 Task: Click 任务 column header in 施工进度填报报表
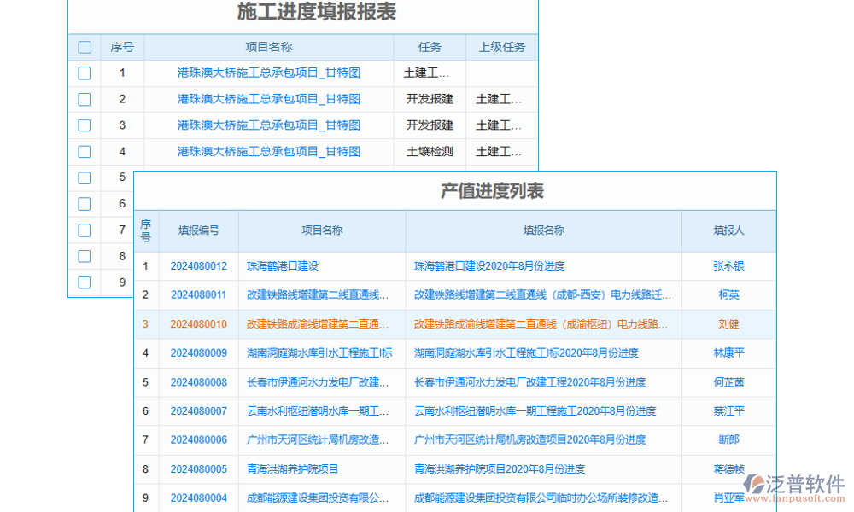(x=430, y=47)
